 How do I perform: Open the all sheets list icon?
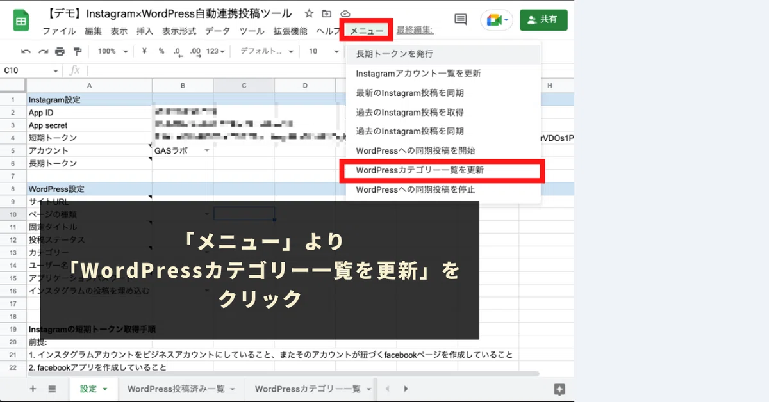pos(53,389)
